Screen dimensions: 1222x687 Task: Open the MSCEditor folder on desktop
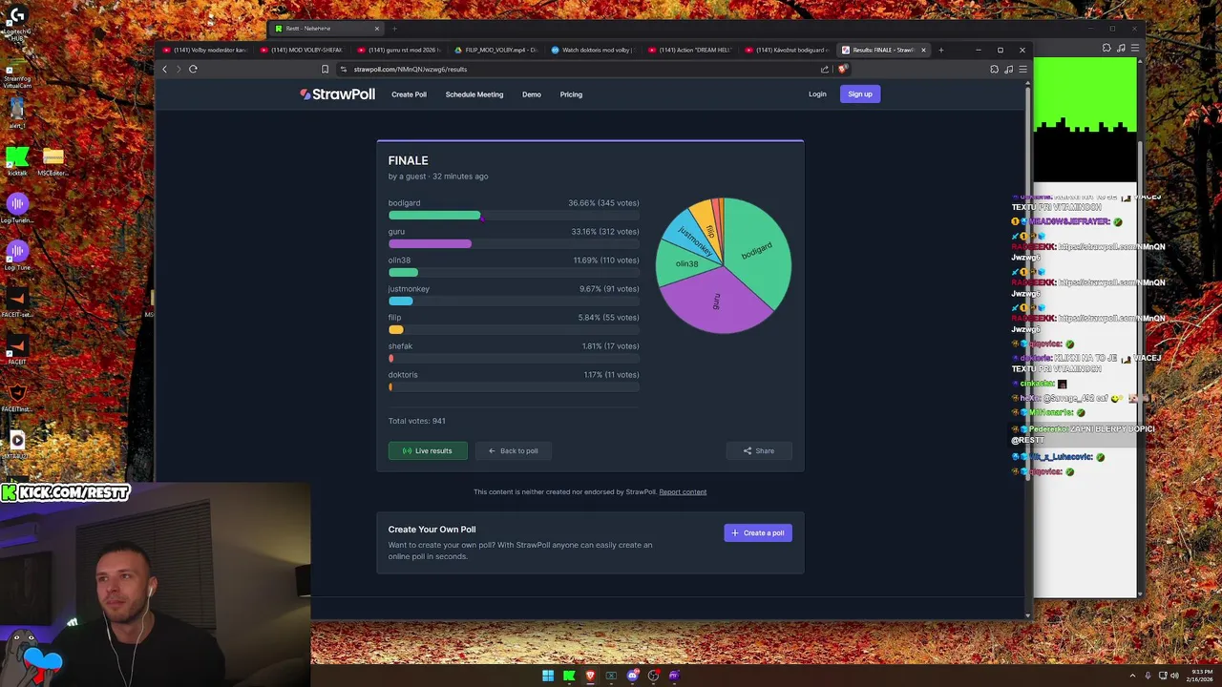pyautogui.click(x=53, y=160)
